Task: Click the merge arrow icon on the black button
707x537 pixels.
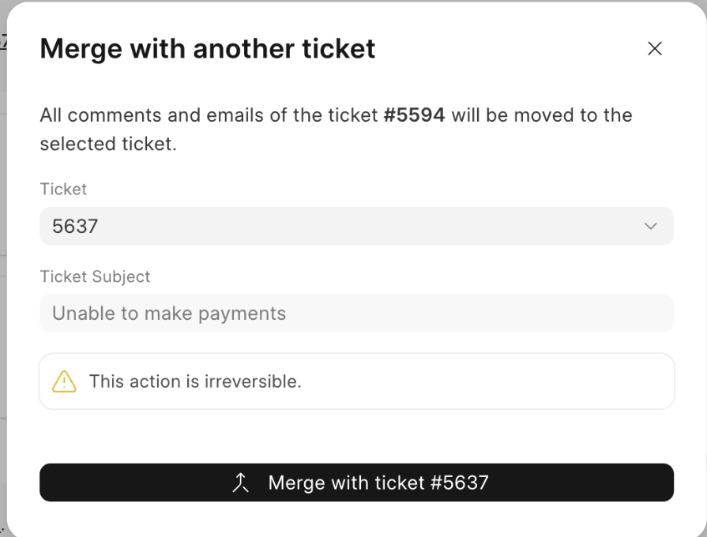Action: [x=240, y=483]
